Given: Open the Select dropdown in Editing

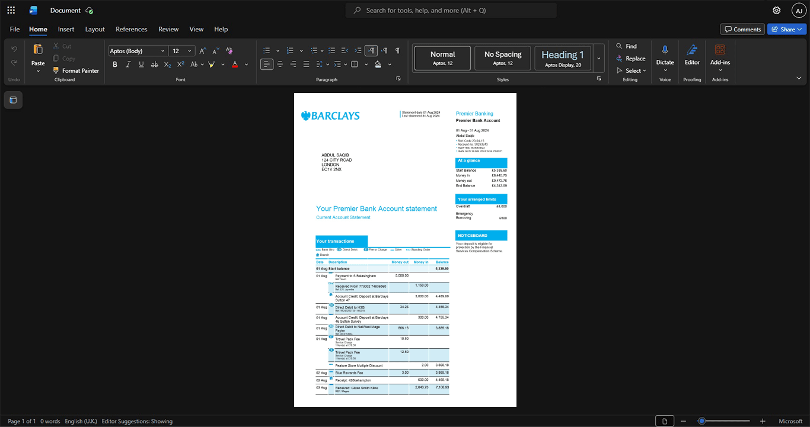Looking at the screenshot, I should coord(631,70).
